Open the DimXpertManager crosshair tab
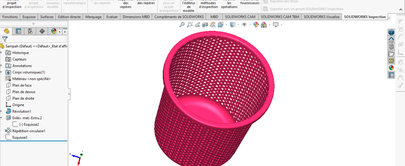The image size is (405, 166). [x=42, y=31]
